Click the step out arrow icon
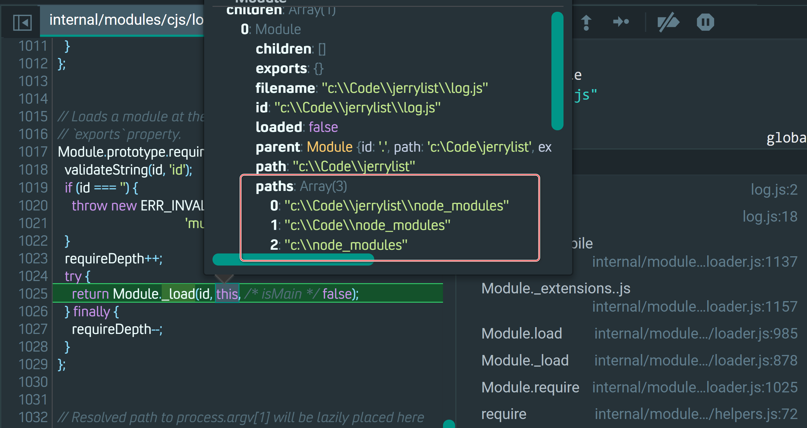Viewport: 807px width, 428px height. click(586, 23)
